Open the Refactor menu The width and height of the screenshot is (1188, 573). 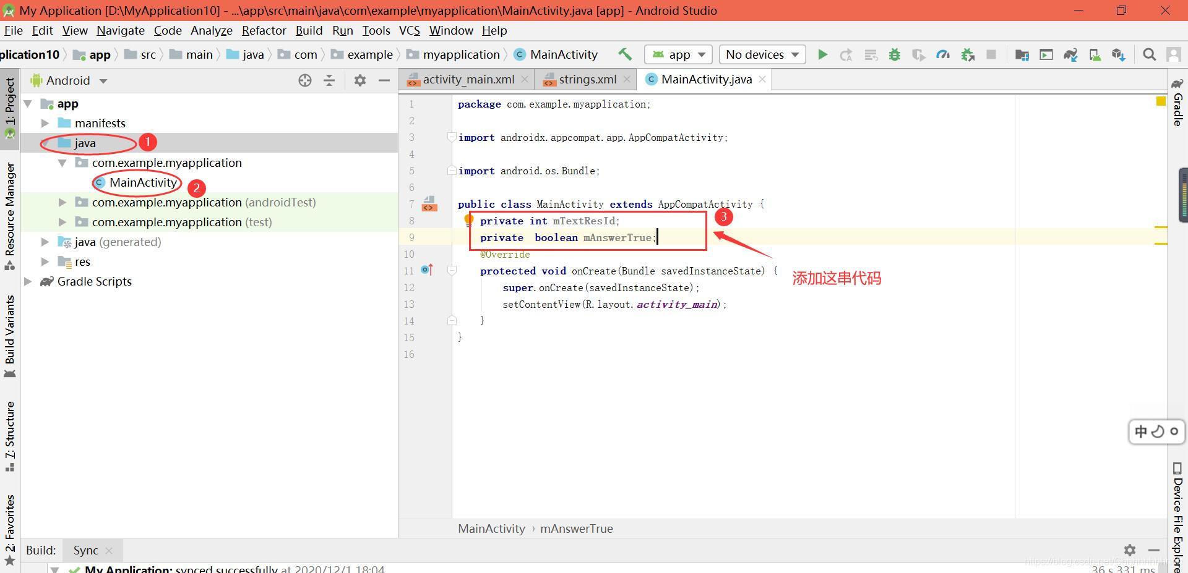pos(264,30)
